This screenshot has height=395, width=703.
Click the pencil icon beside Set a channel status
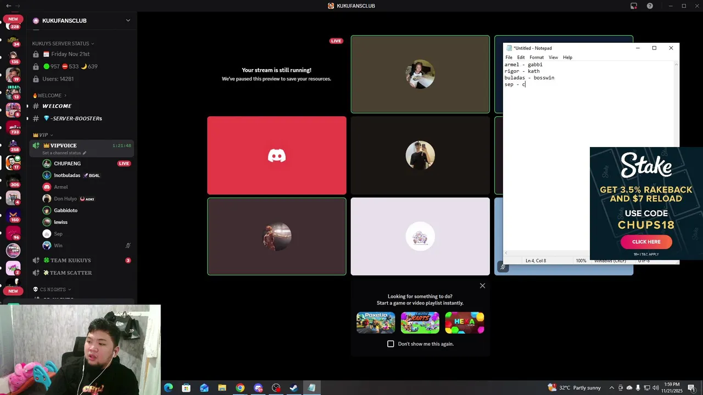click(84, 153)
